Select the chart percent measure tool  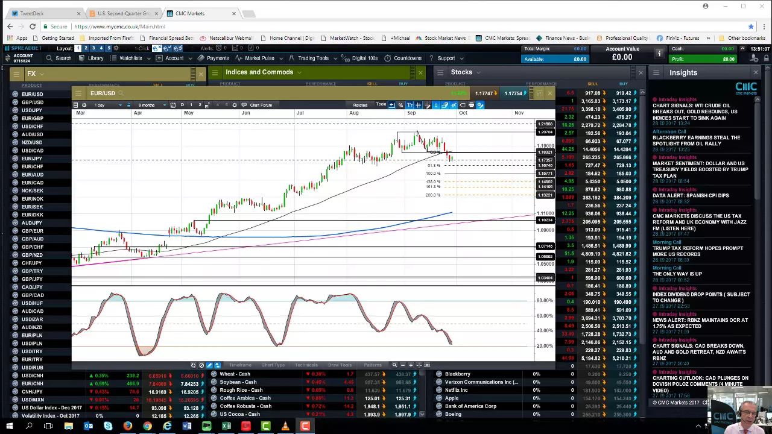400,105
